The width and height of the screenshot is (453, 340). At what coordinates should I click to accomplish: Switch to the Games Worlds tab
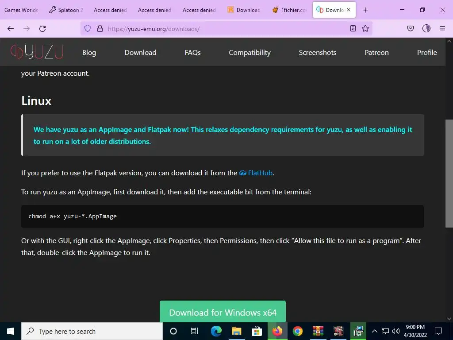pyautogui.click(x=21, y=10)
